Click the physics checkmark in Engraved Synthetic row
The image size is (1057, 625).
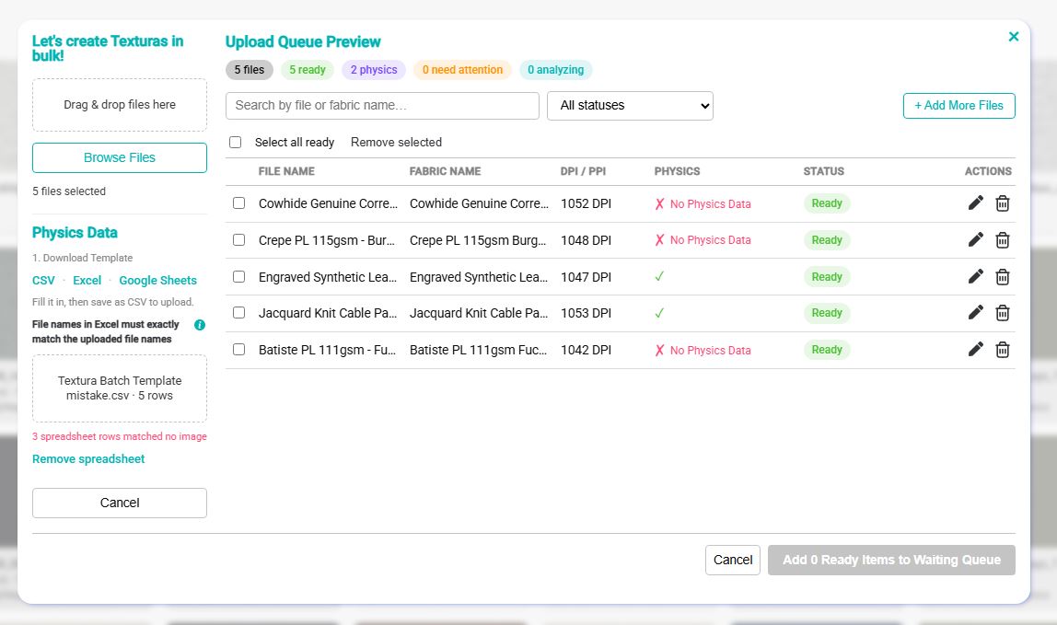click(659, 276)
